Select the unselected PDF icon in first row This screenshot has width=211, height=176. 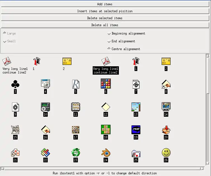[7, 61]
